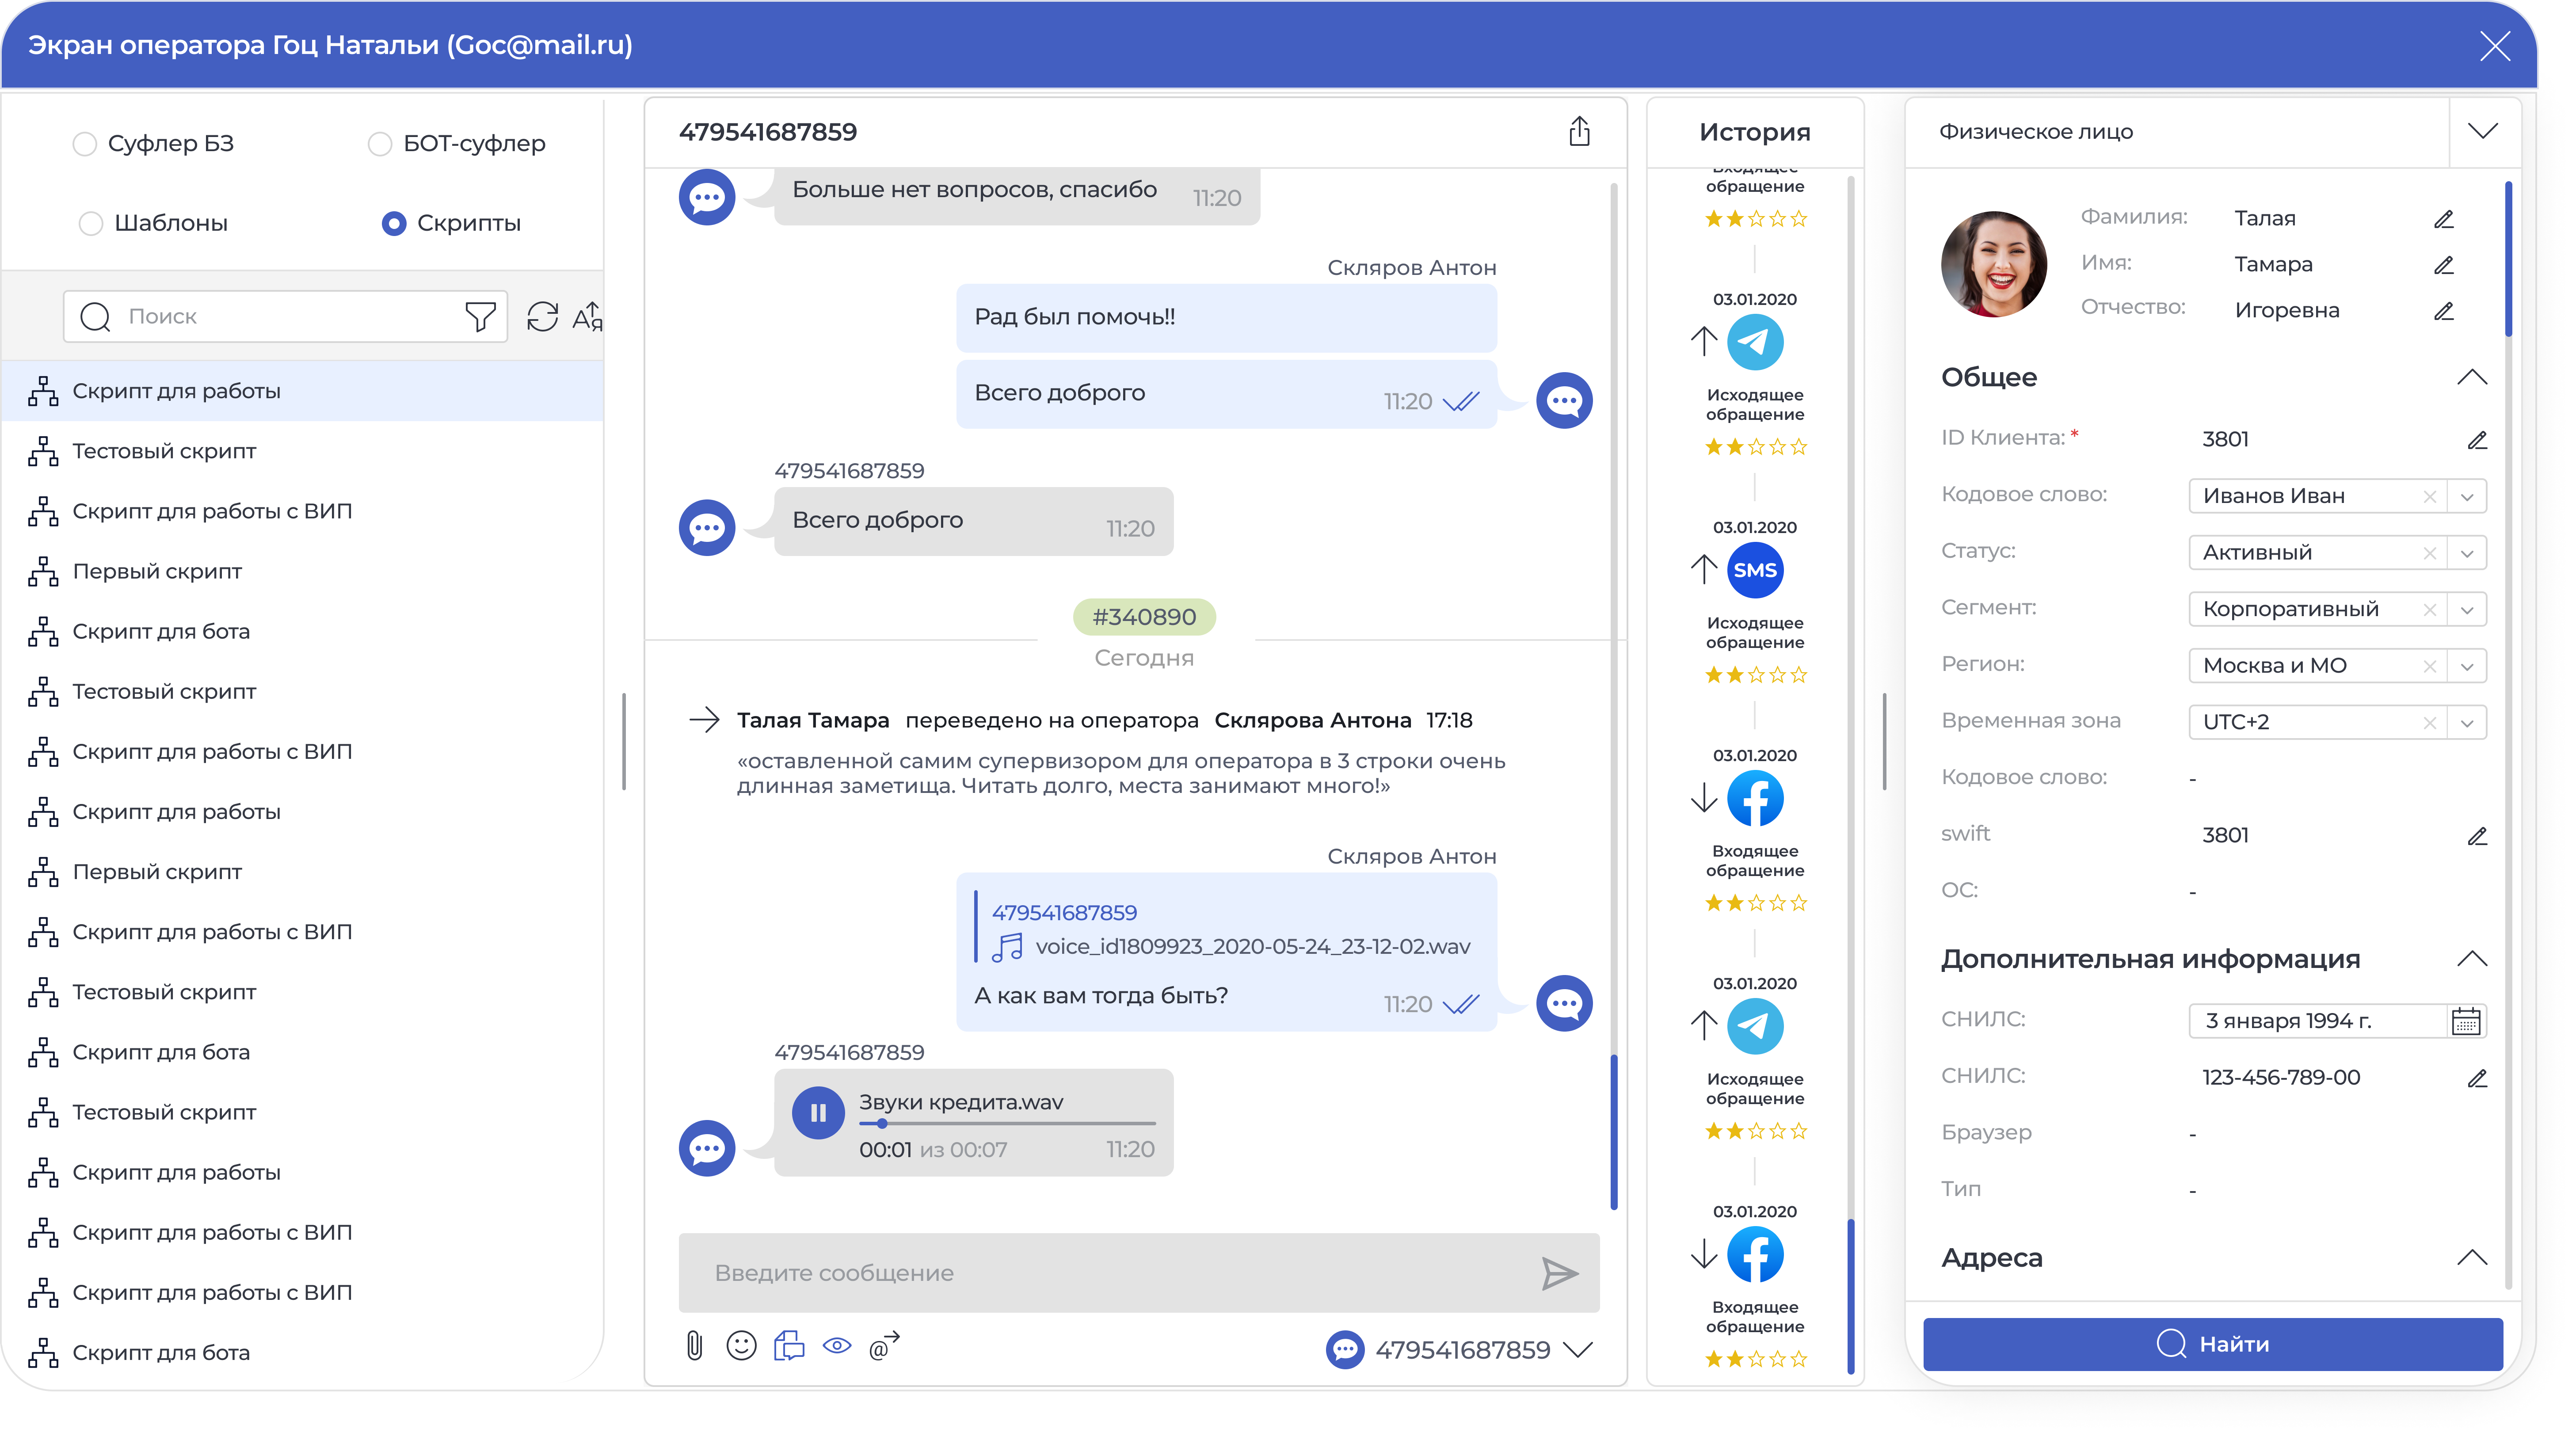
Task: Edit the Отчество field pencil icon
Action: (x=2443, y=311)
